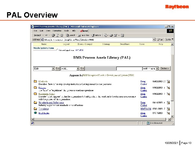Click the horizontal scrollbar left arrow
The height and width of the screenshot is (146, 195).
click(32, 119)
